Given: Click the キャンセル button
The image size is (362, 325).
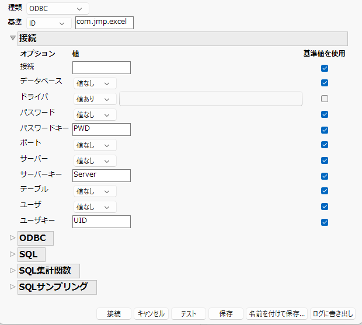Looking at the screenshot, I should click(x=151, y=314).
